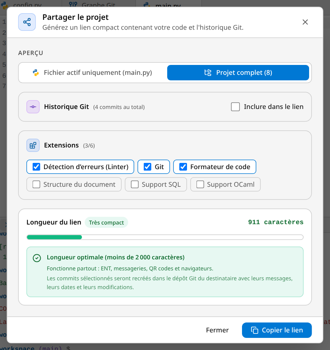Enable Structure du document extension
The width and height of the screenshot is (330, 350).
[36, 185]
